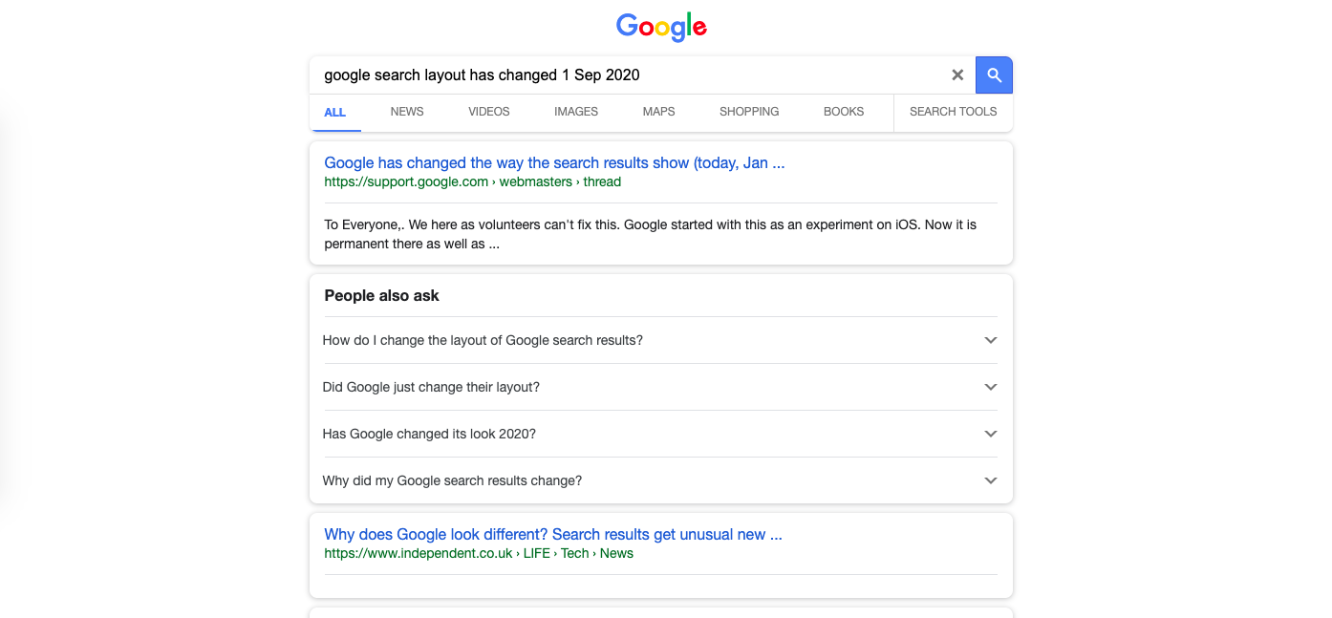Switch to VIDEOS results
This screenshot has width=1332, height=618.
click(488, 112)
